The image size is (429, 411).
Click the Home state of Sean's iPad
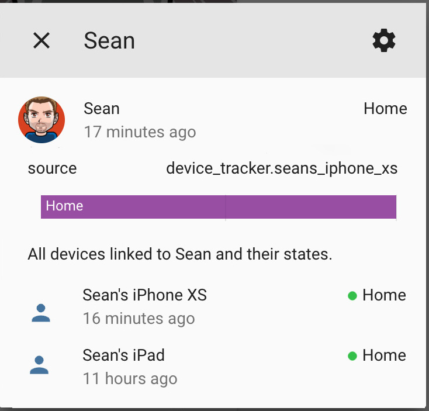[384, 355]
